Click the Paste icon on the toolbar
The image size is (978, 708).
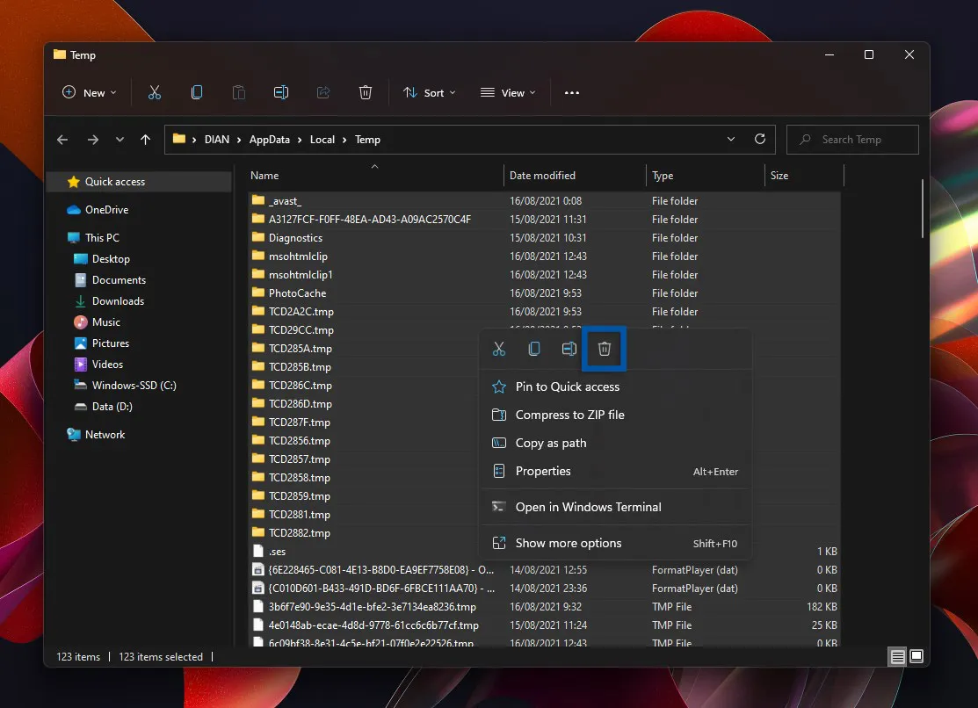(x=238, y=92)
